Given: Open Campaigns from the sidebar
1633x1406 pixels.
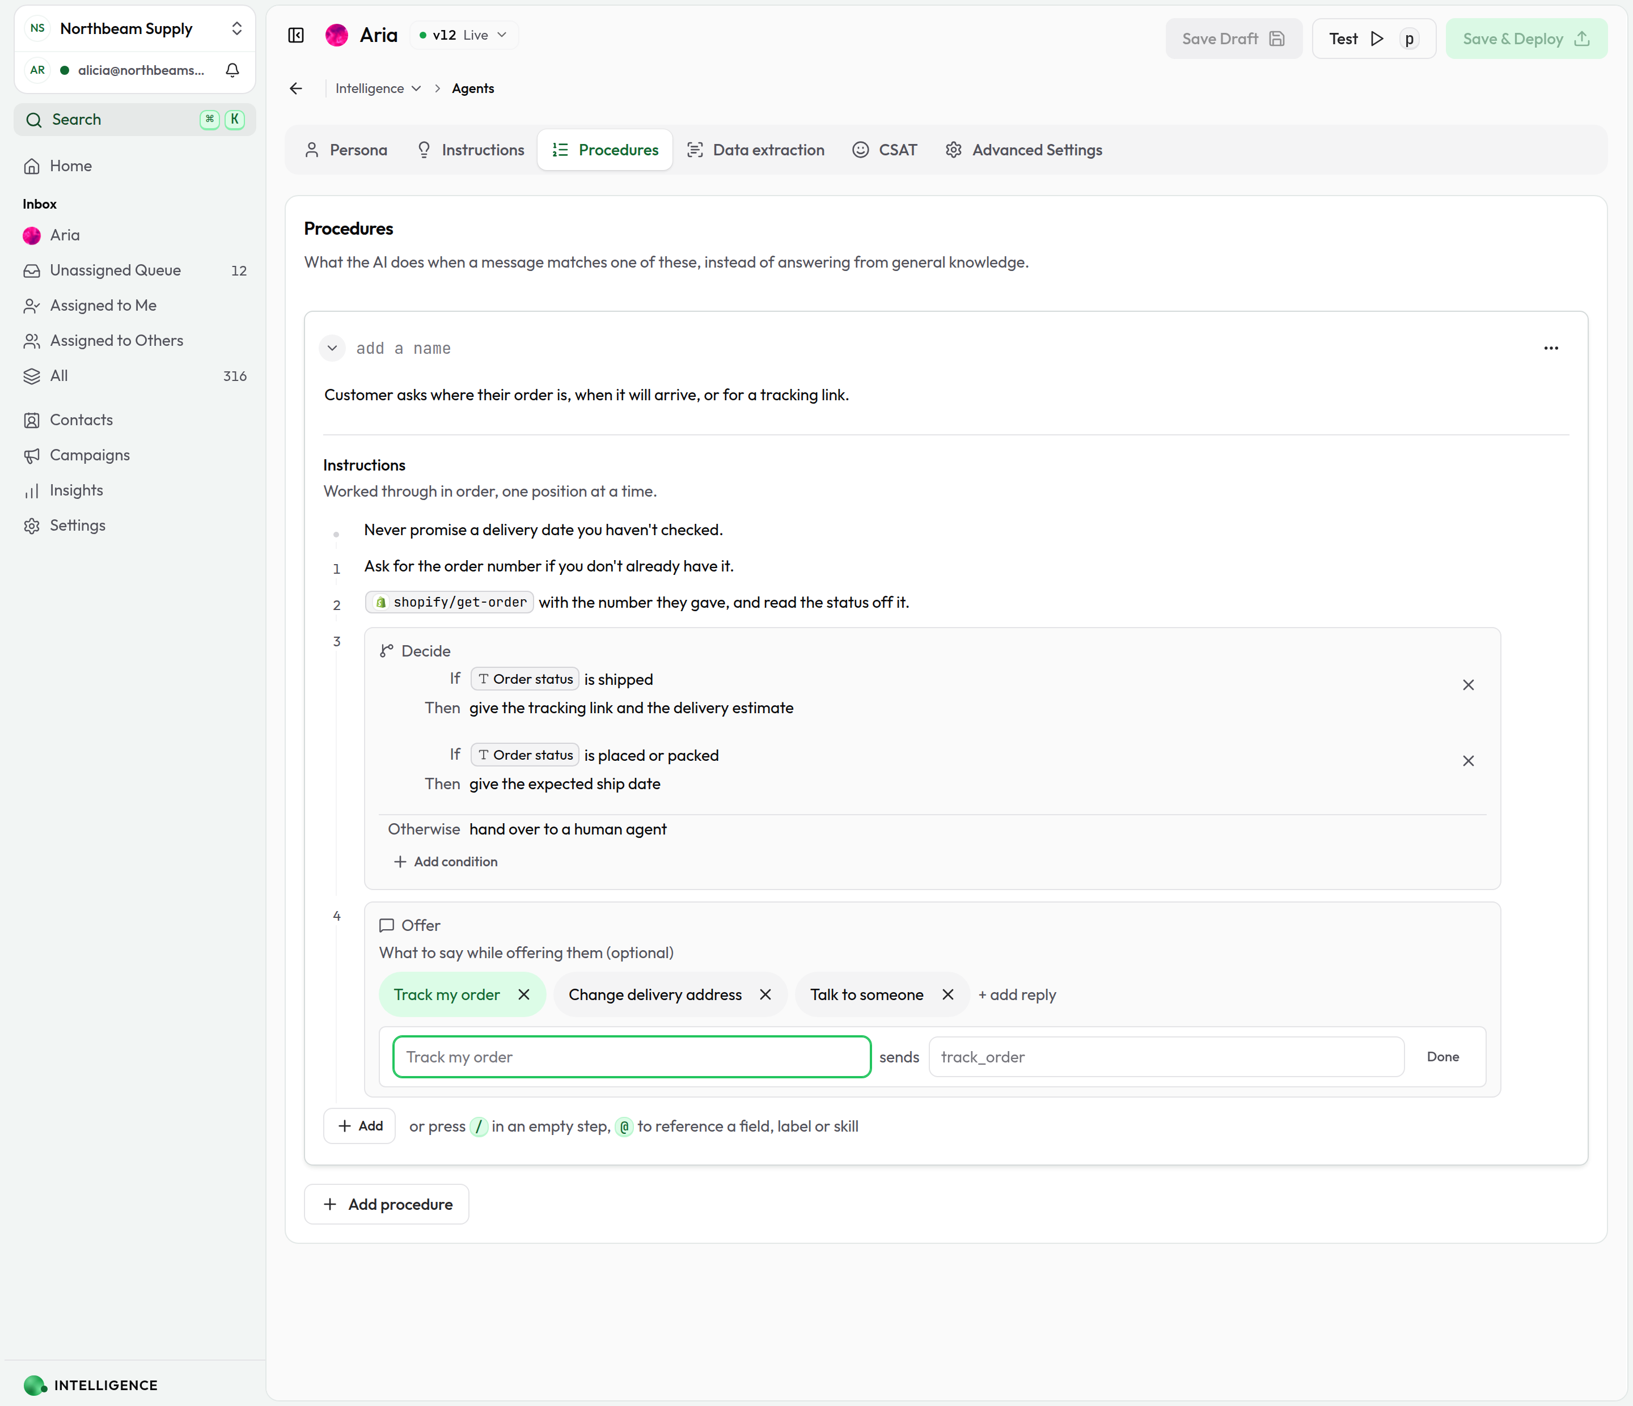Looking at the screenshot, I should click(x=135, y=455).
